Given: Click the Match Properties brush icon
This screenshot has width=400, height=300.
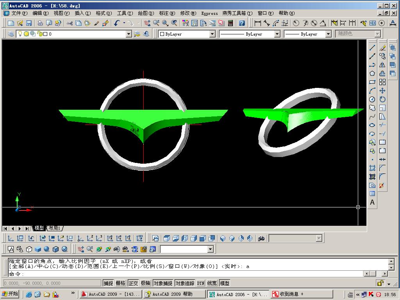Looking at the screenshot, I should click(x=96, y=23).
